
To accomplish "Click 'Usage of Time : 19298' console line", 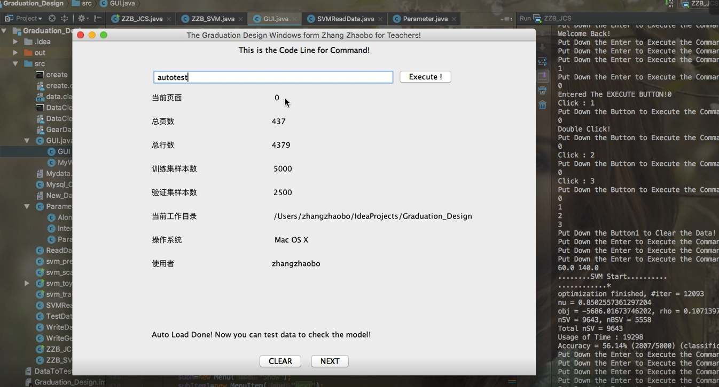I will (x=600, y=337).
